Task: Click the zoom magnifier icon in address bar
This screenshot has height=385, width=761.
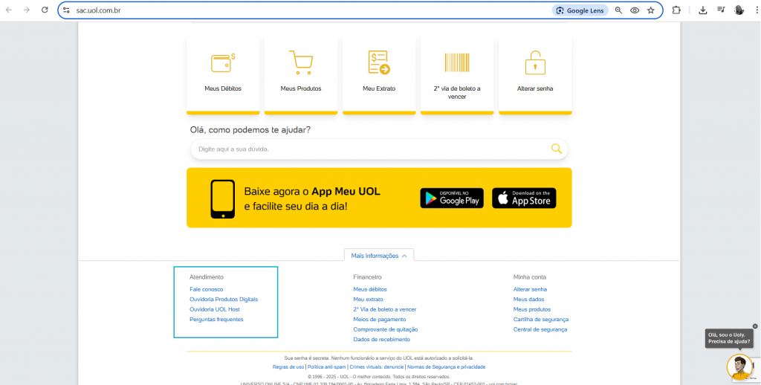Action: 618,10
